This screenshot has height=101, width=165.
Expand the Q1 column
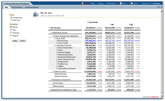pos(111,25)
